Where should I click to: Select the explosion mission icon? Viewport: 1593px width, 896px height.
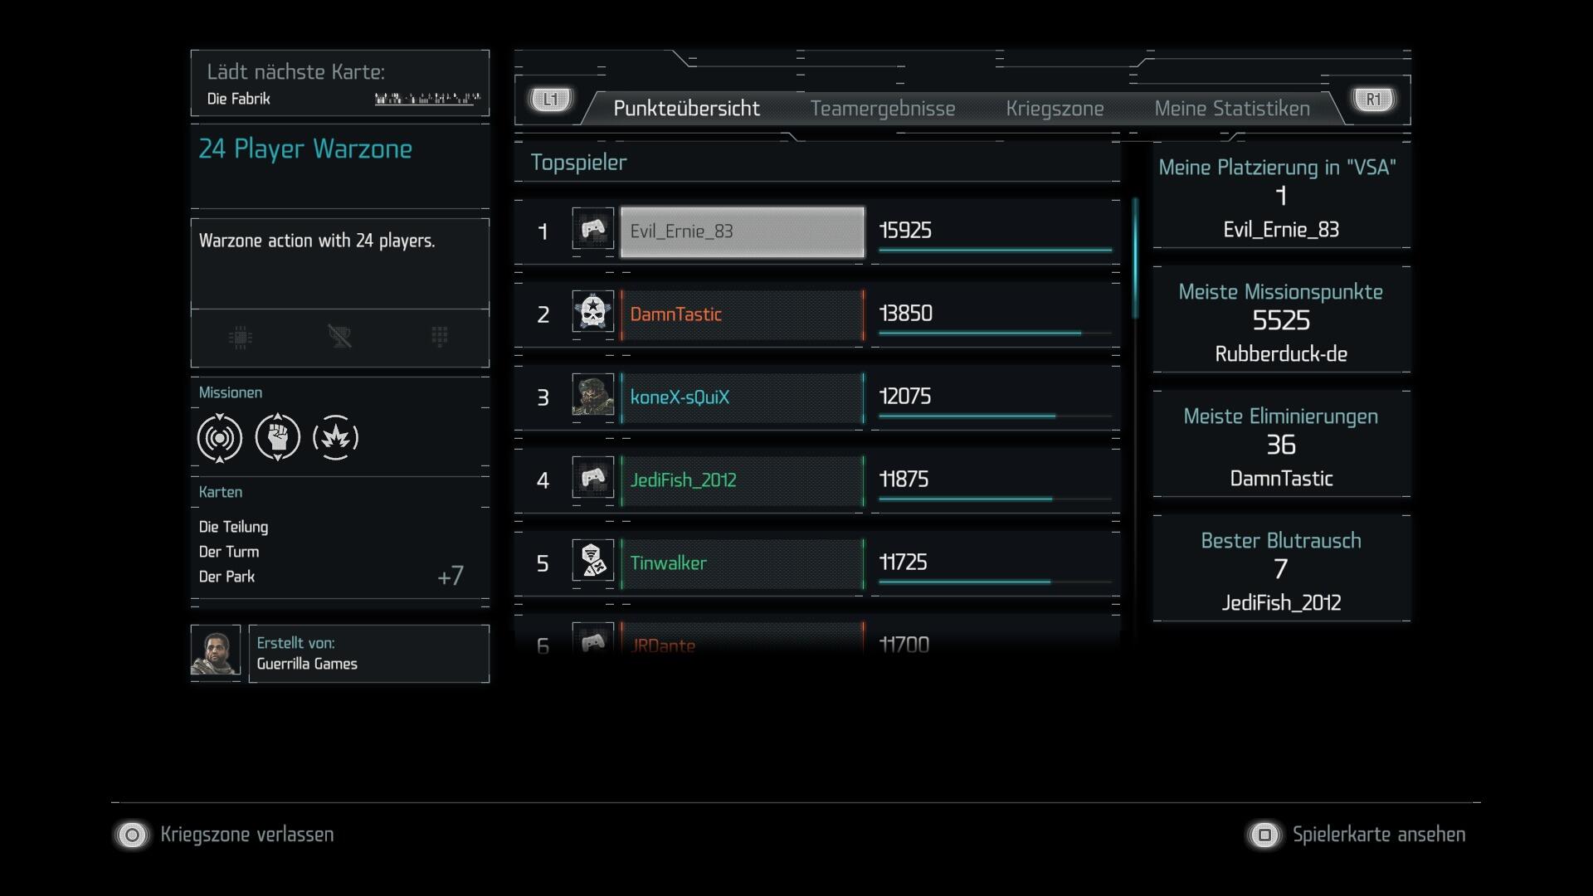click(x=336, y=437)
